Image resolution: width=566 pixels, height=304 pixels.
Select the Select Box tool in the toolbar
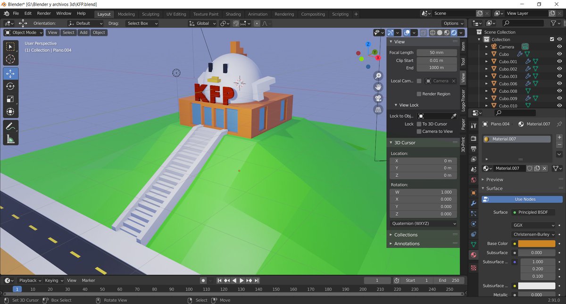[x=11, y=47]
